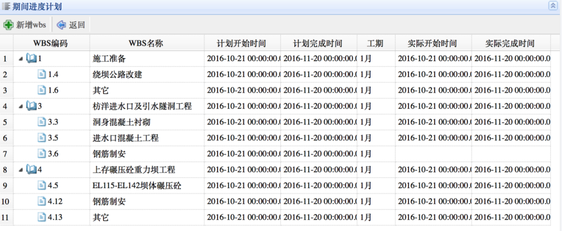Click the document icon of WBS 3.5

[42, 138]
